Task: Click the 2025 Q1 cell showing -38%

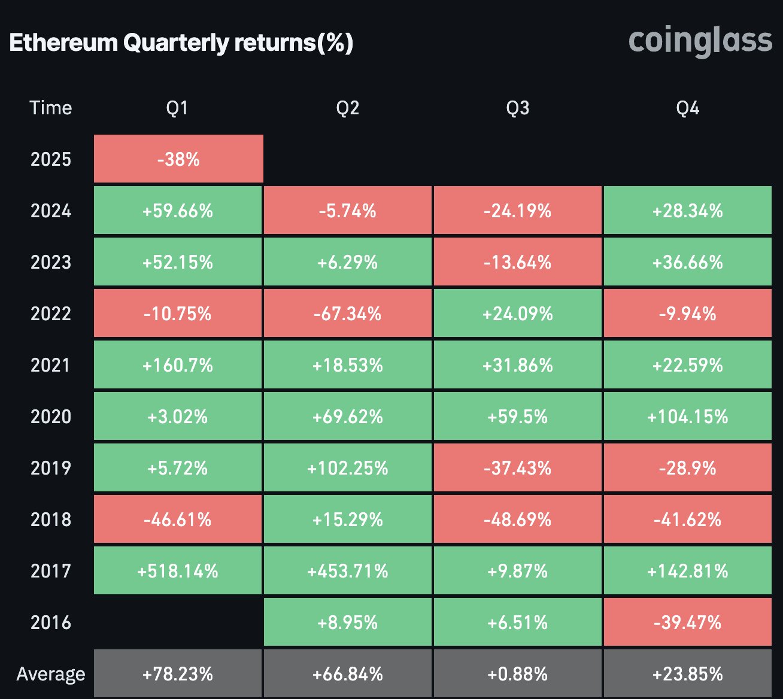Action: (x=178, y=159)
